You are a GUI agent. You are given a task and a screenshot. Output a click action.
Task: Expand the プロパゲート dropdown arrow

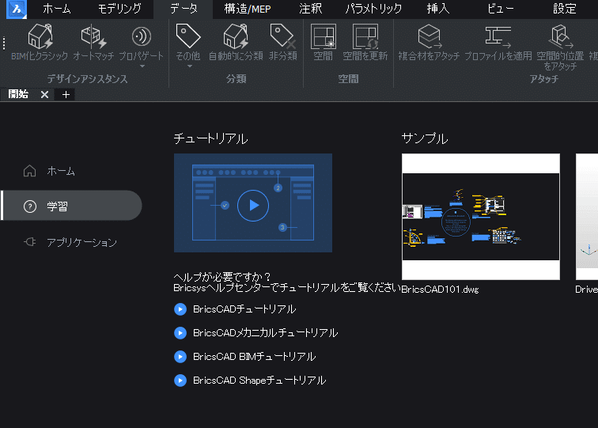[142, 66]
